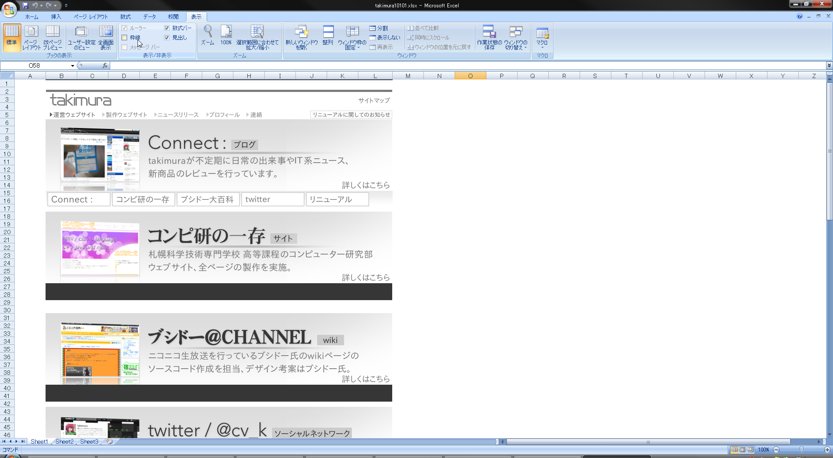The width and height of the screenshot is (833, 458).
Task: Open the ページ レイアウト ribbon tab
Action: pos(91,17)
